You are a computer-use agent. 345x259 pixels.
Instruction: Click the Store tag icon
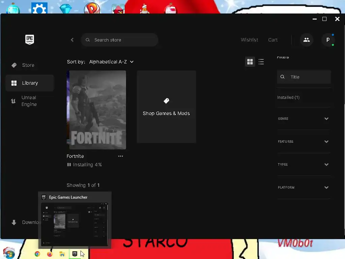(x=14, y=65)
